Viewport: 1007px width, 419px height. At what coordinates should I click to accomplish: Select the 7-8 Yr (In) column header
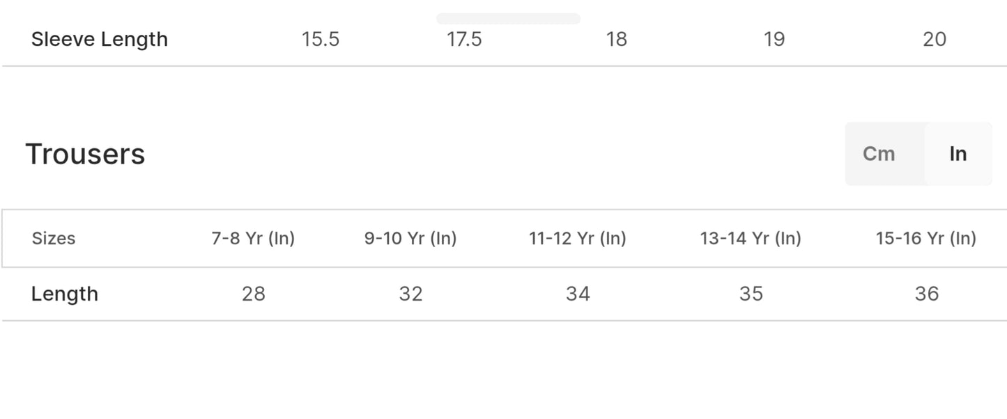click(253, 239)
